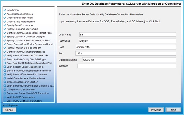Click pending circle beside Preserve or Create New WSO2 Repository

coord(5,93)
